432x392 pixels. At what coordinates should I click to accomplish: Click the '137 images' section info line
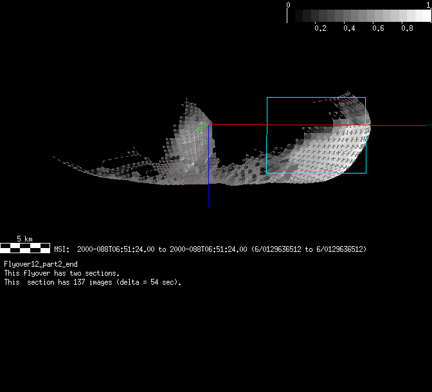pyautogui.click(x=93, y=282)
